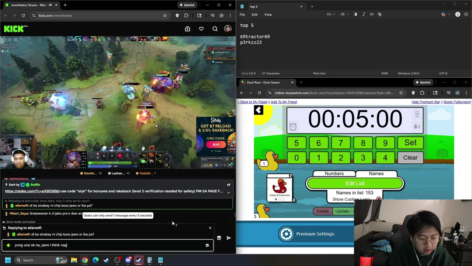This screenshot has width=472, height=266.
Task: Open the stake.com link in pinned message
Action: click(32, 191)
